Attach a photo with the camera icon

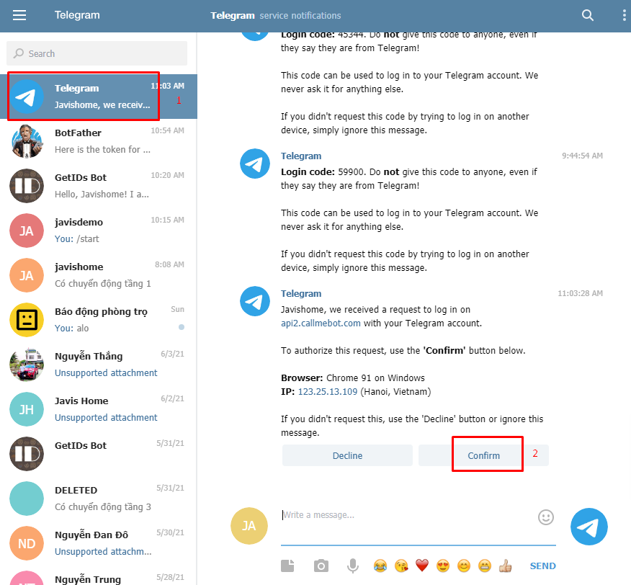point(321,566)
